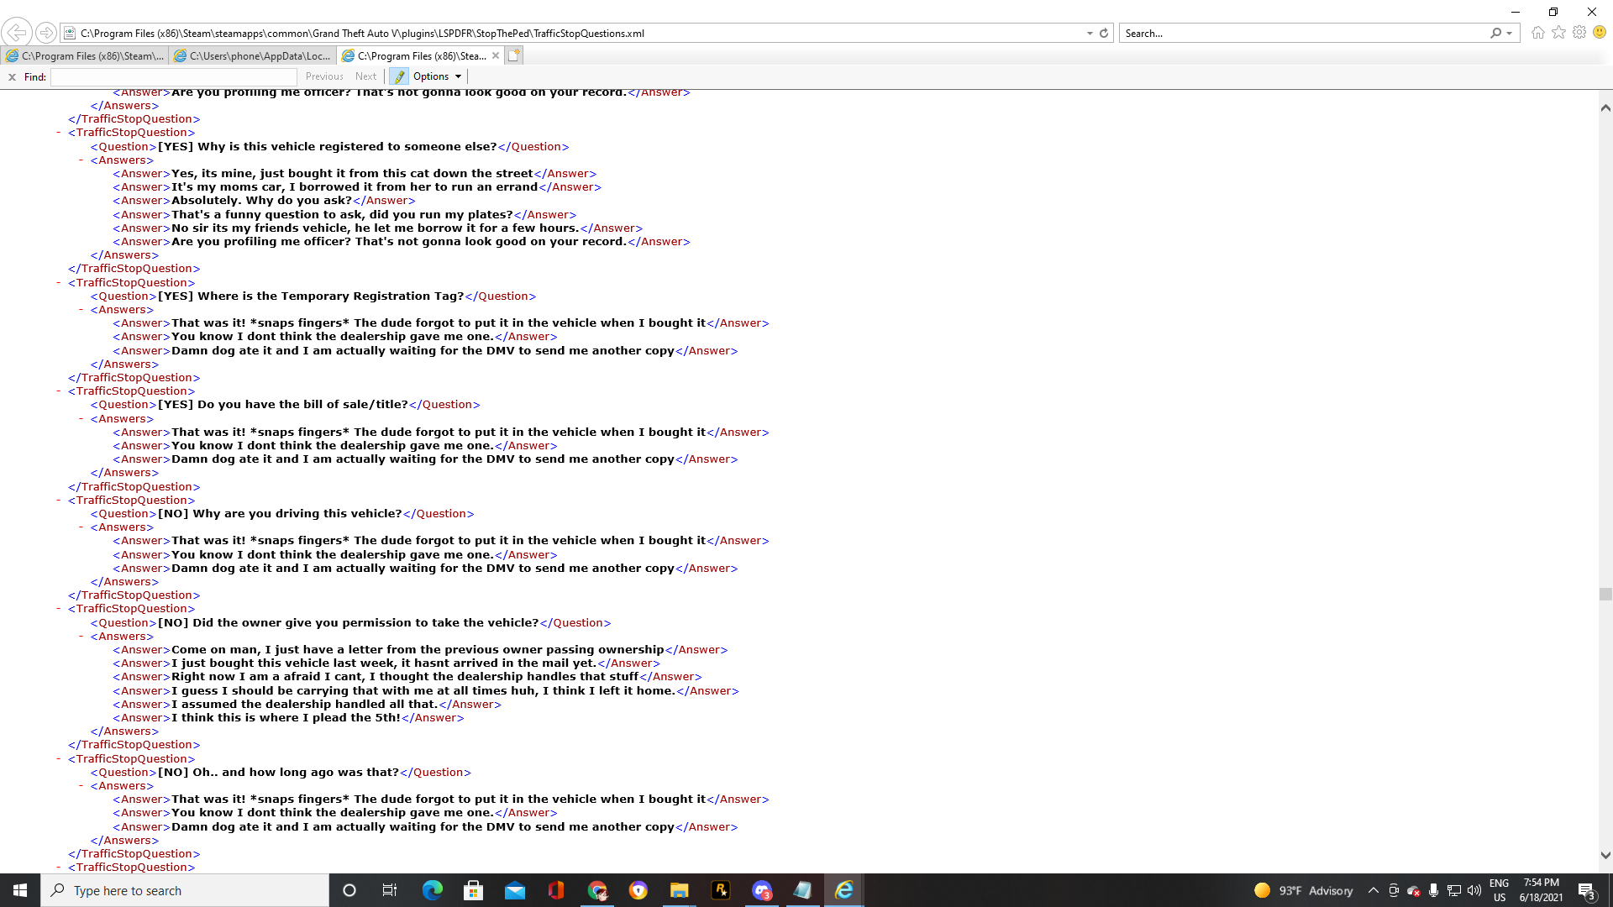
Task: Switch to the first C:\Program Files tab
Action: (x=84, y=56)
